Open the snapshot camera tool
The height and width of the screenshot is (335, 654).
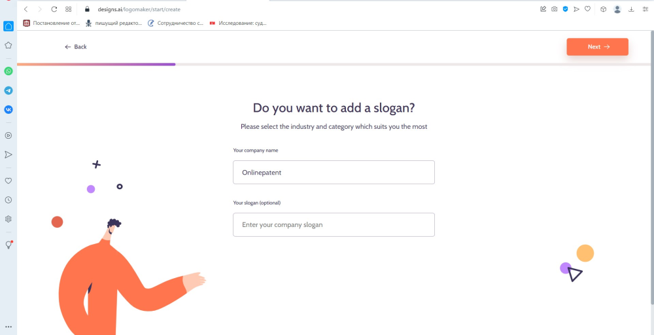pos(555,9)
